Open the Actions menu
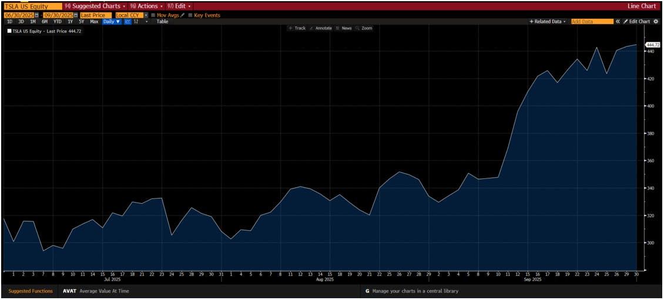 coord(146,6)
